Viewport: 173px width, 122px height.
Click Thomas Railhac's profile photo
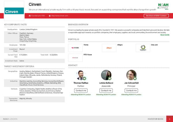pos(81,75)
